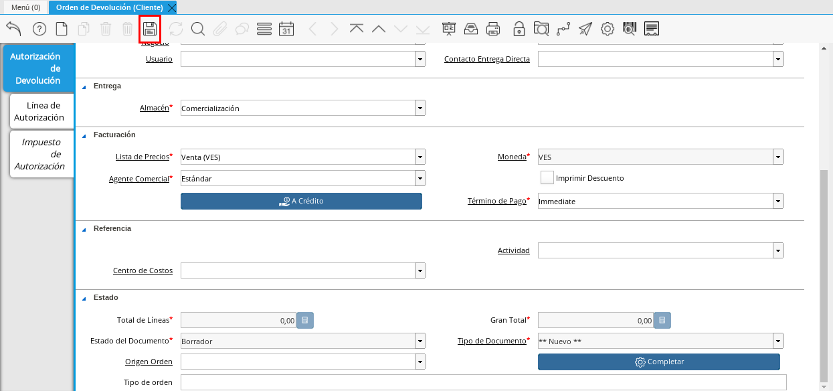Click the save record floppy disk icon
This screenshot has height=391, width=833.
tap(150, 29)
